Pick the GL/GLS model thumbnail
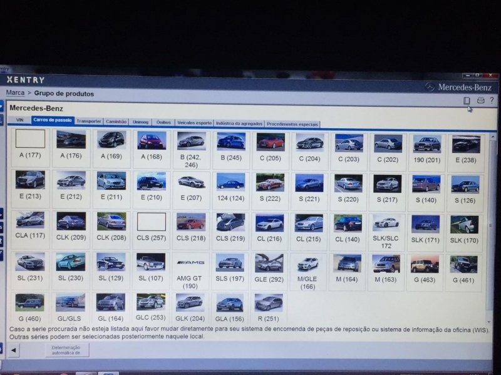 [70, 302]
